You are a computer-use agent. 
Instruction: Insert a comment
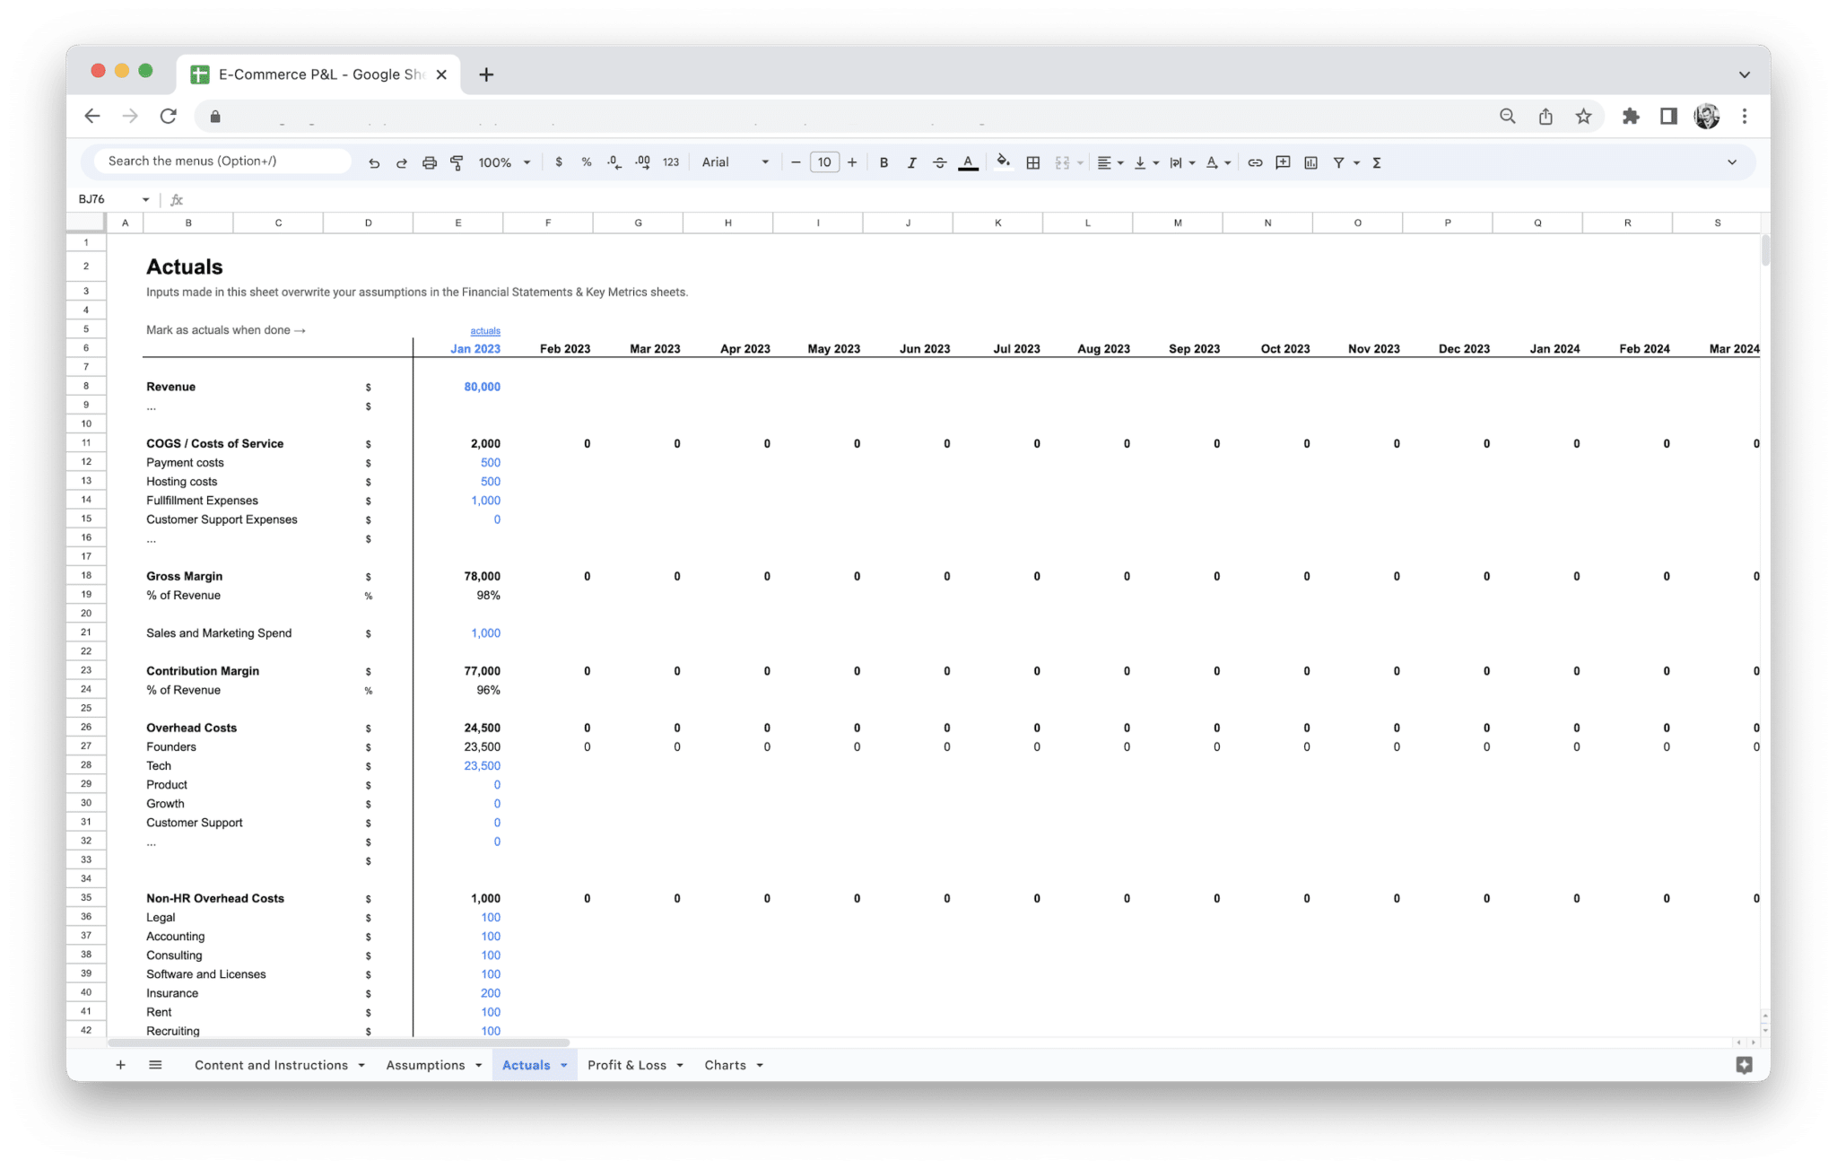1283,162
